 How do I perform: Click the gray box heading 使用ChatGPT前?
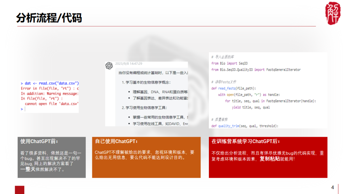pyautogui.click(x=39, y=141)
